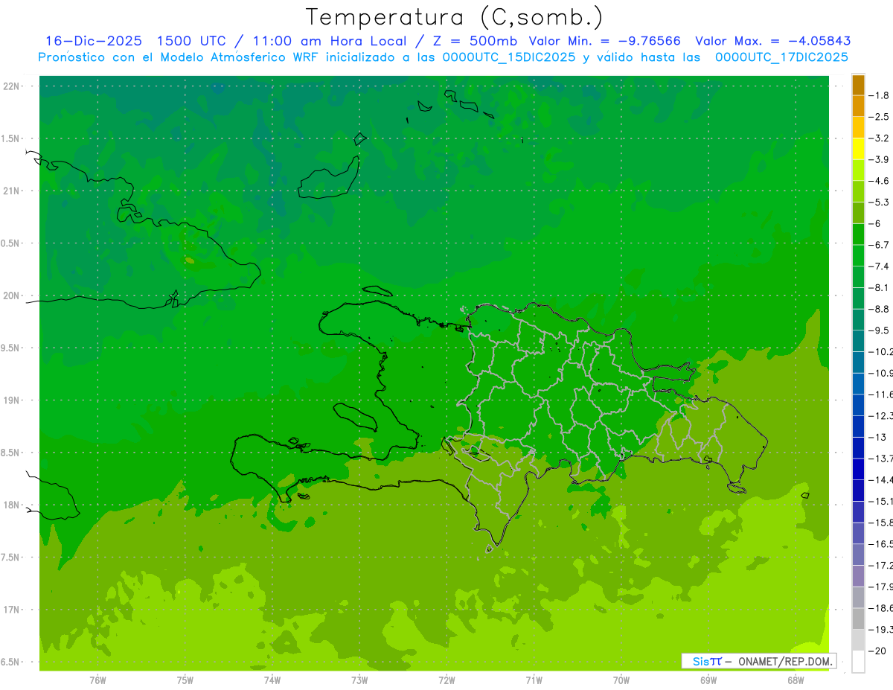Click the "-5.3" color scale value
The width and height of the screenshot is (893, 690).
[880, 202]
